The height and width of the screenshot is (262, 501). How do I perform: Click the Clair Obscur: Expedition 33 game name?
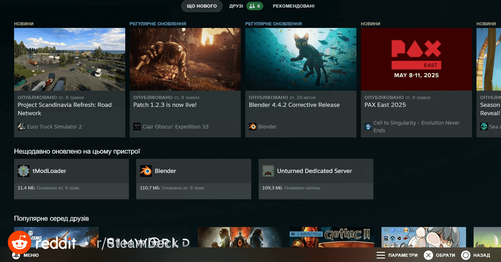point(175,126)
